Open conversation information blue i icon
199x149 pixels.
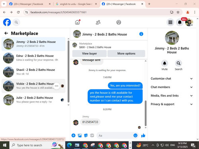point(141,34)
